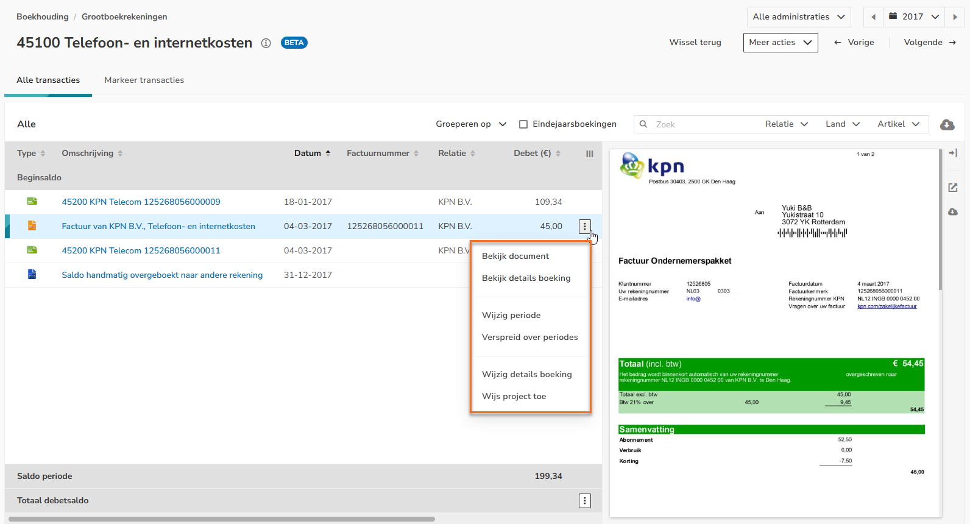970x524 pixels.
Task: Open three-dot menu on KPN invoice row
Action: click(585, 227)
